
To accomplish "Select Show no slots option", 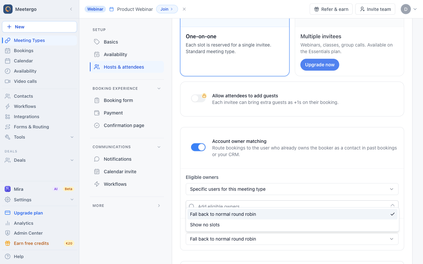I will 292,225.
